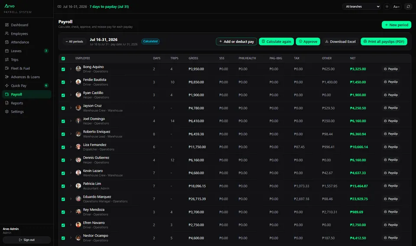Viewport: 416px width, 246px height.
Task: Open Payslip for Jayson Cruz
Action: 390,108
